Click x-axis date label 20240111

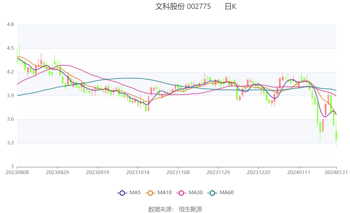299,172
